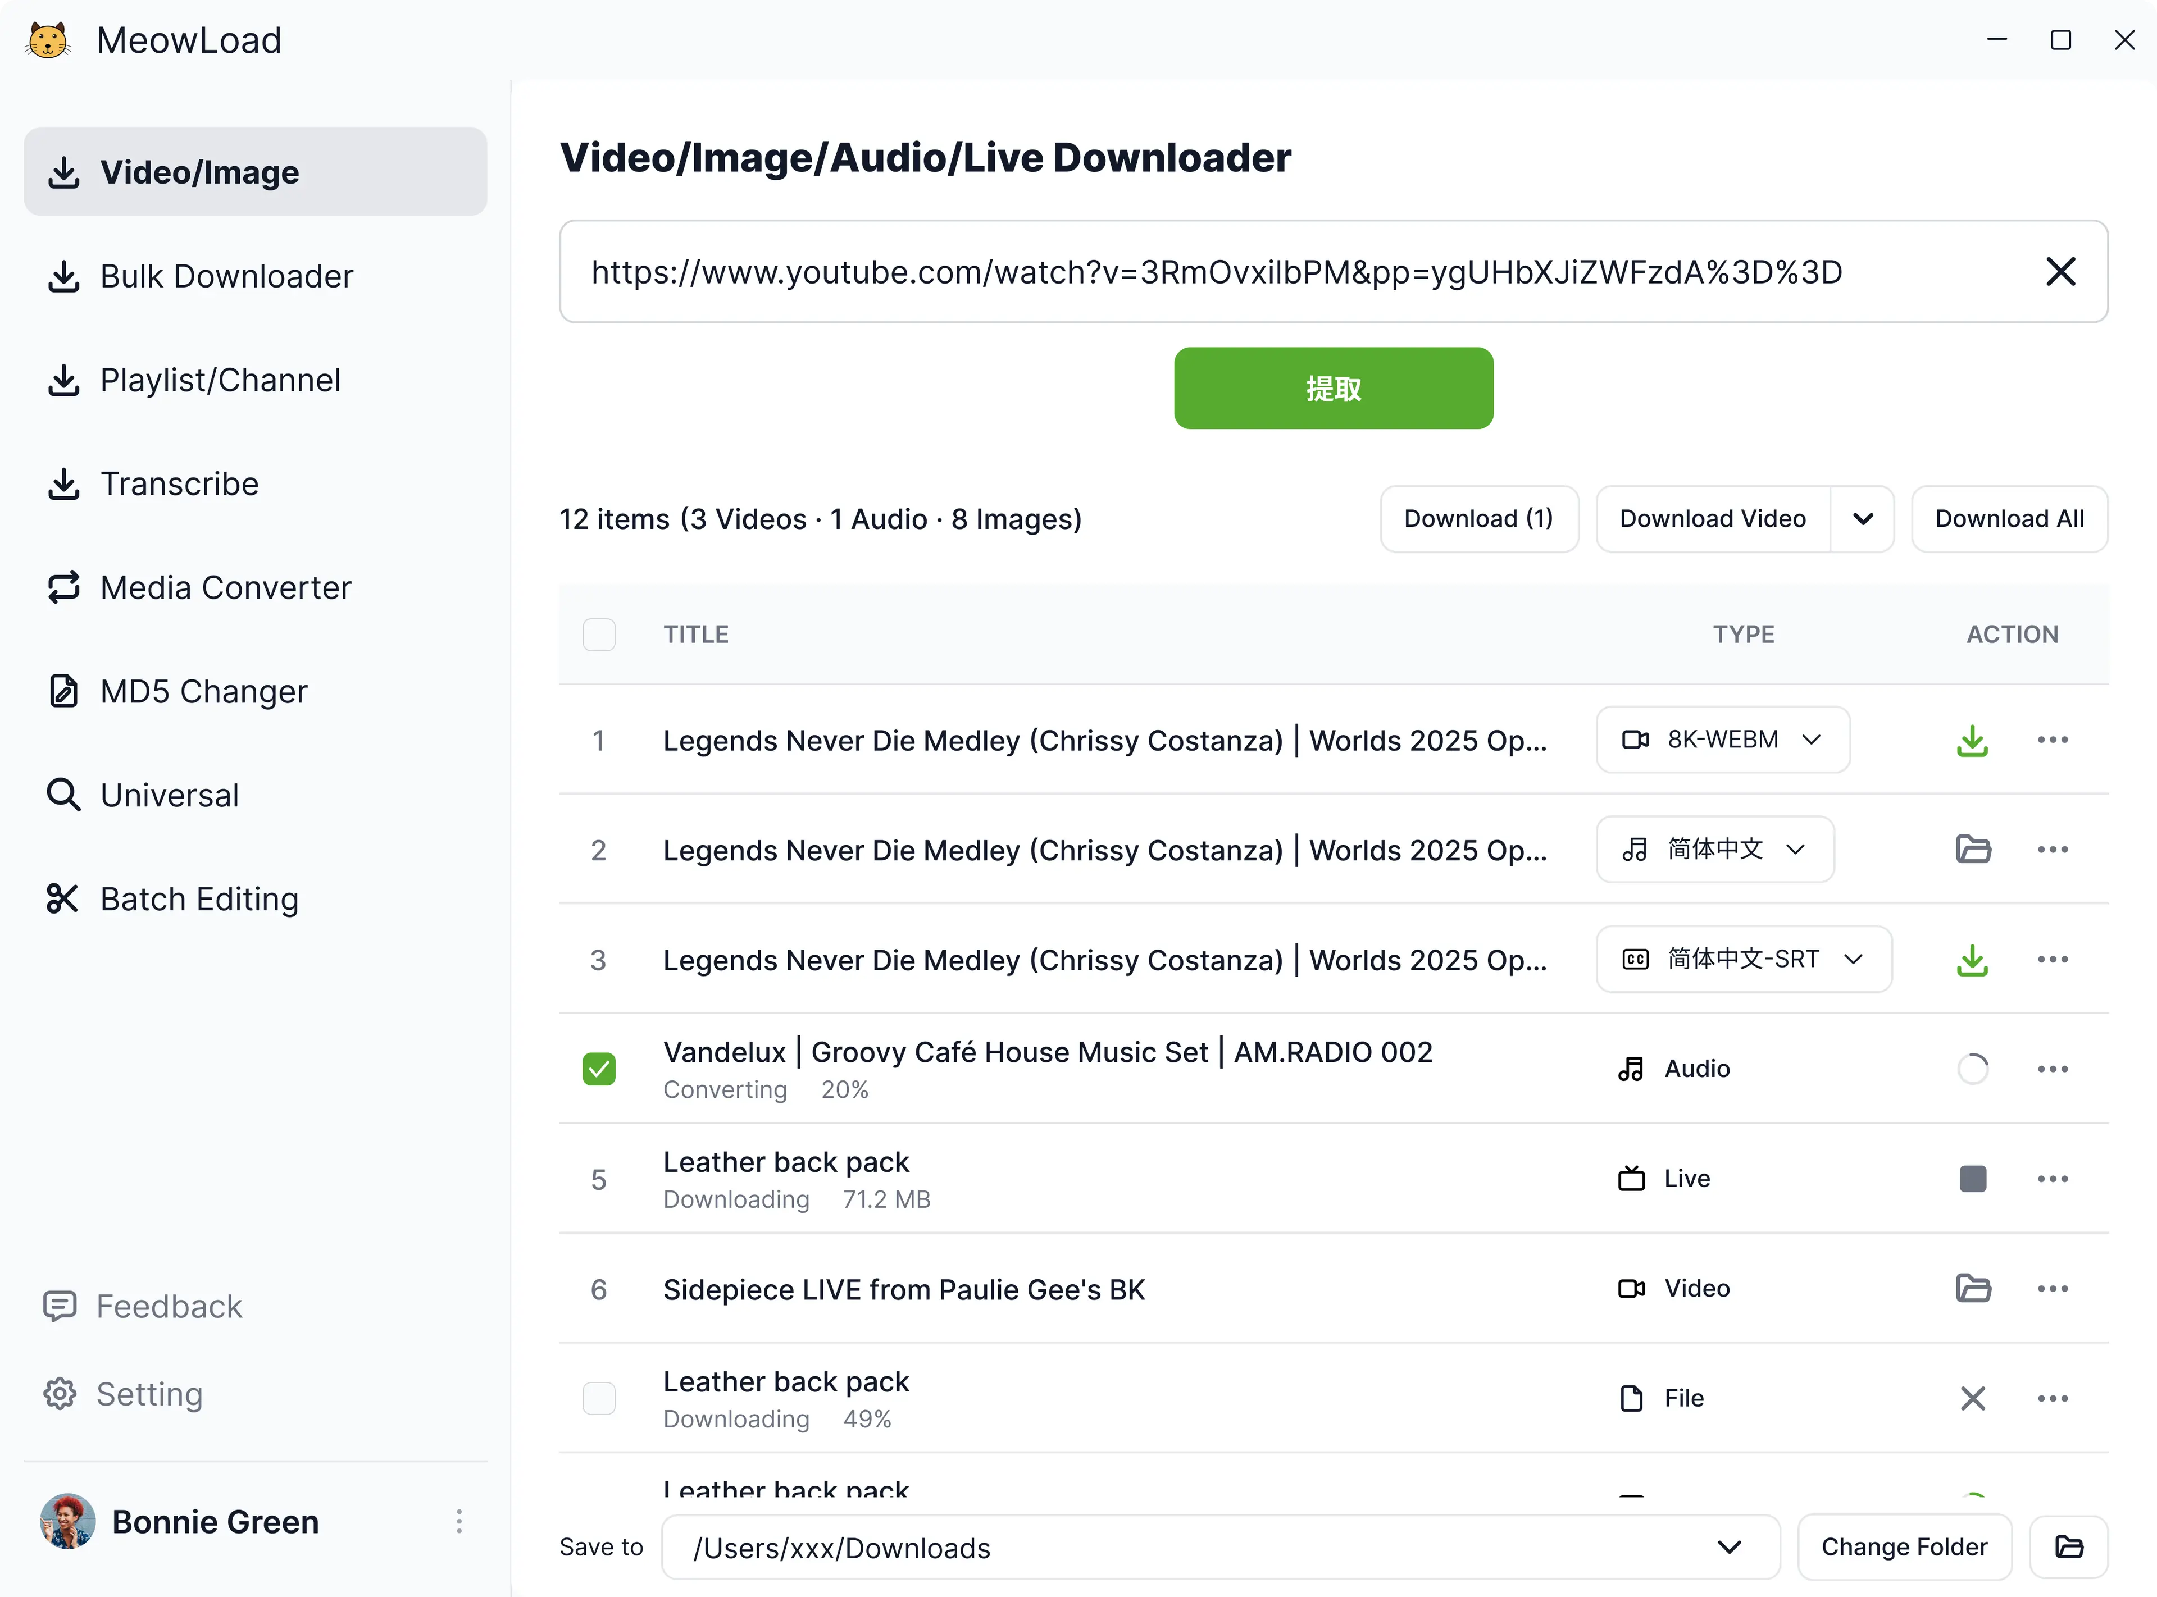Open more options for Vandelux row
Image resolution: width=2157 pixels, height=1597 pixels.
[x=2053, y=1069]
